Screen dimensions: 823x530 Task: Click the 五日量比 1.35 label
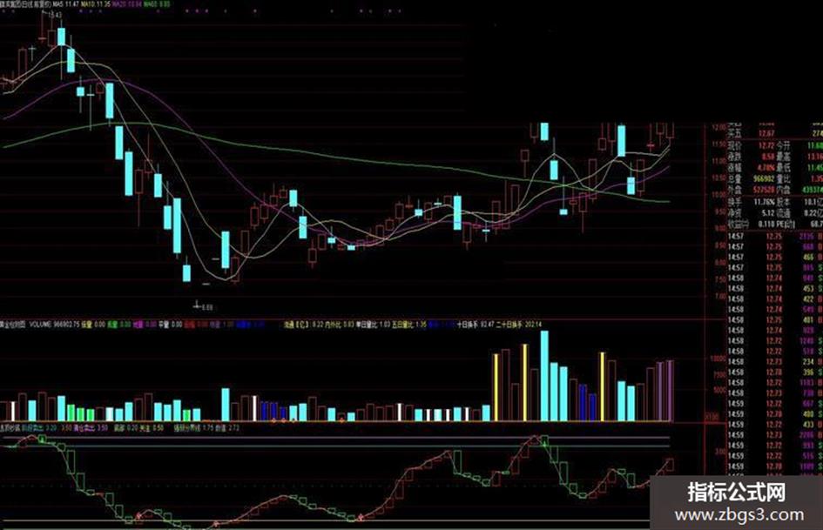[x=408, y=325]
